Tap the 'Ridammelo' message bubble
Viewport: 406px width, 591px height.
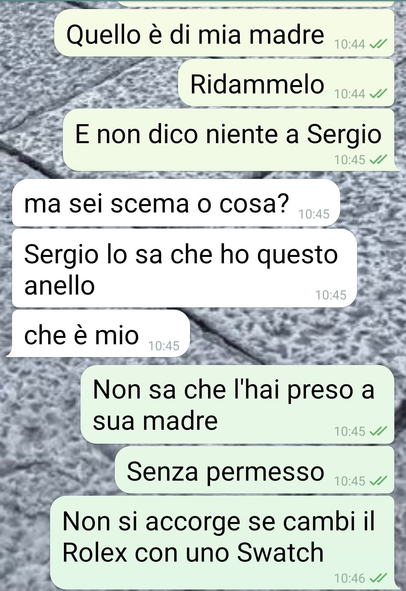click(286, 82)
